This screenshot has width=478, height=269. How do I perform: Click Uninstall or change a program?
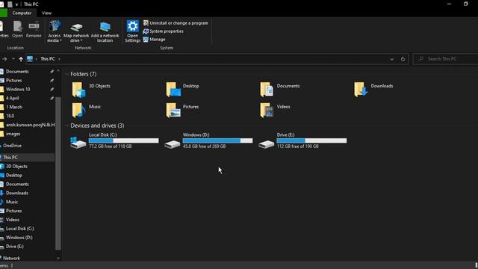point(176,23)
